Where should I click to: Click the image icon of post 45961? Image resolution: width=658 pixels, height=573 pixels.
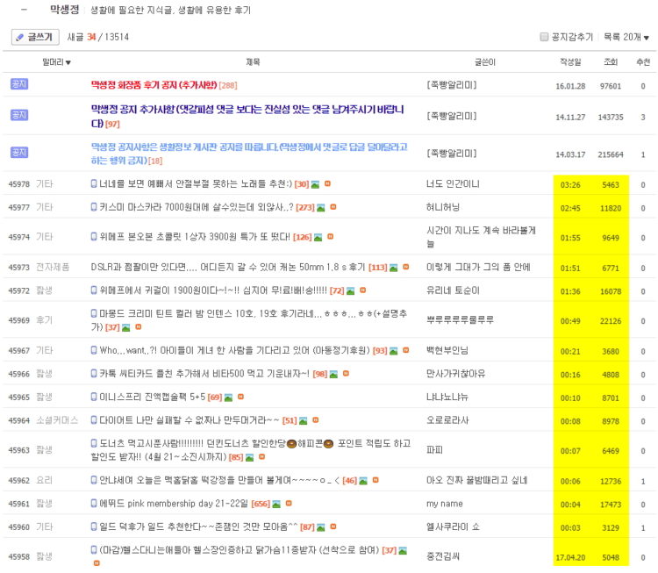(x=276, y=504)
